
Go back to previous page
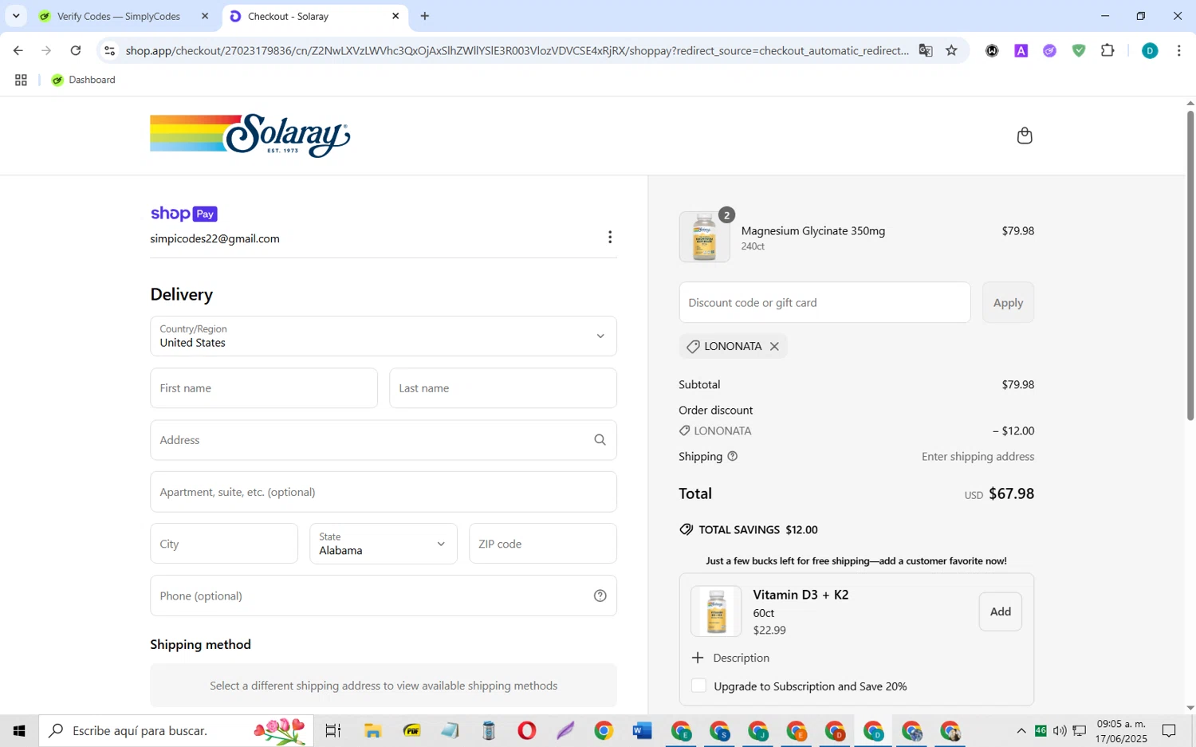[x=18, y=50]
